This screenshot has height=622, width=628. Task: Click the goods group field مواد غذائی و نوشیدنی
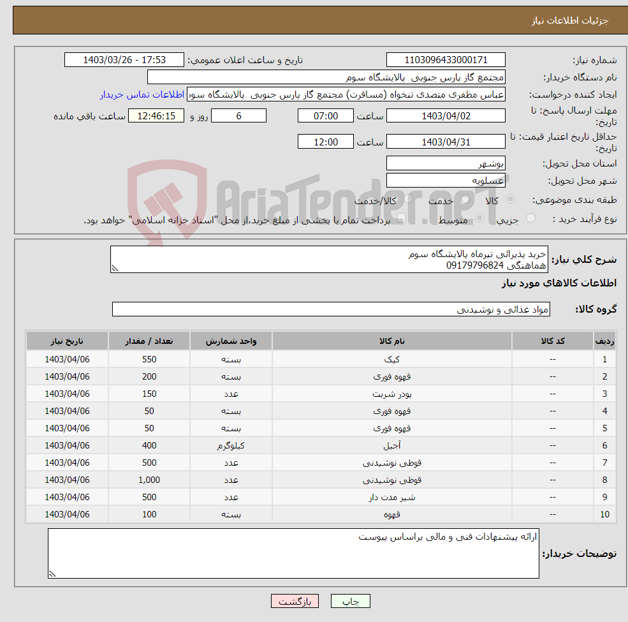[x=332, y=309]
